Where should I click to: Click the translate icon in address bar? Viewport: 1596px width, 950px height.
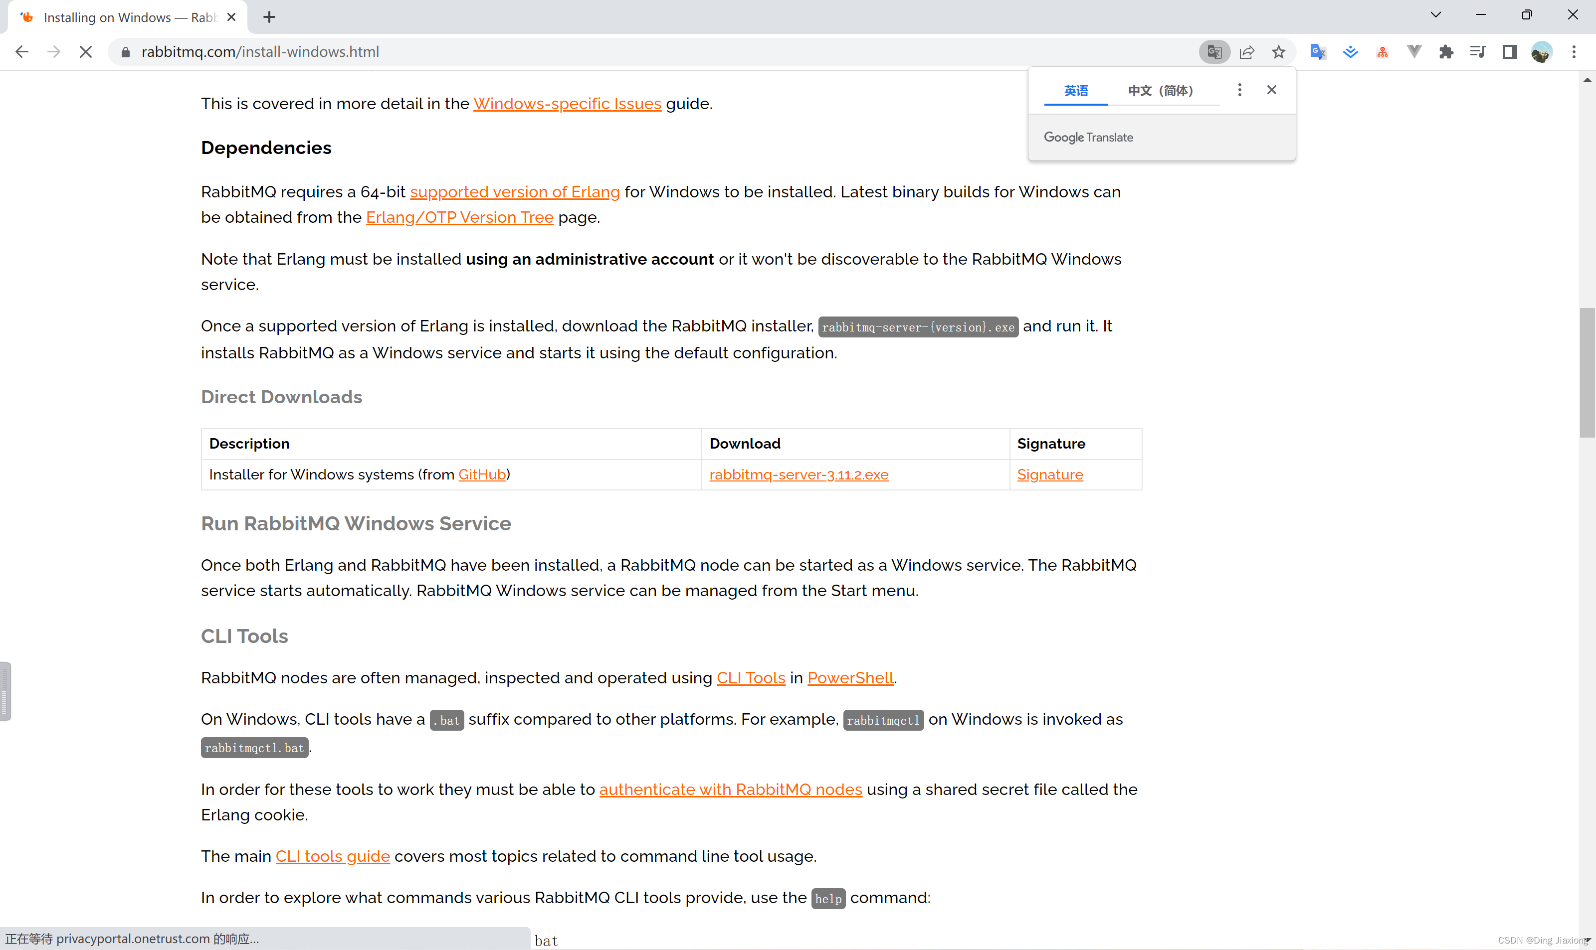click(1214, 52)
